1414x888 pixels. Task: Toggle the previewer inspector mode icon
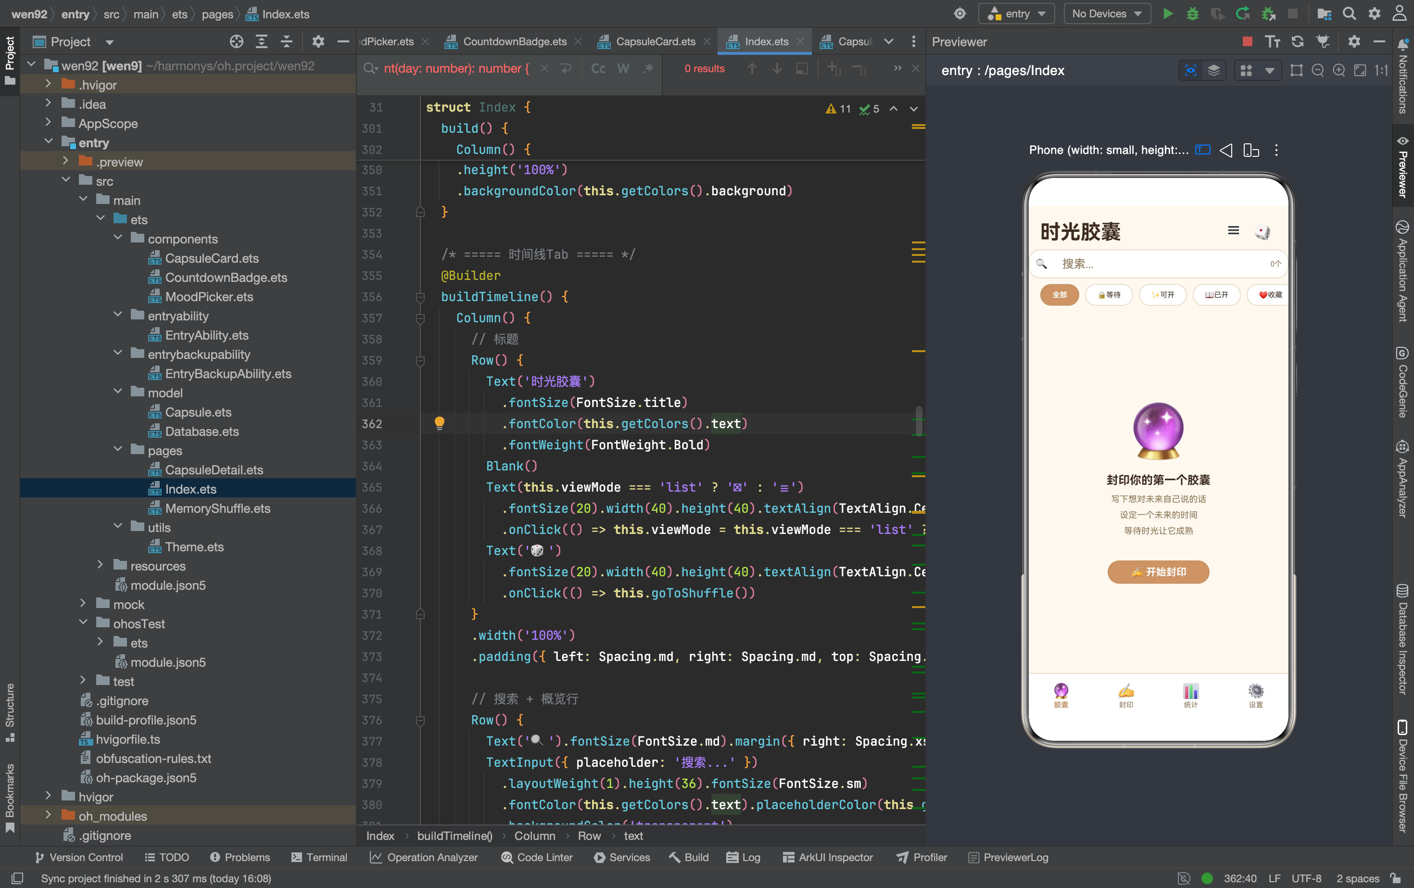(1190, 71)
